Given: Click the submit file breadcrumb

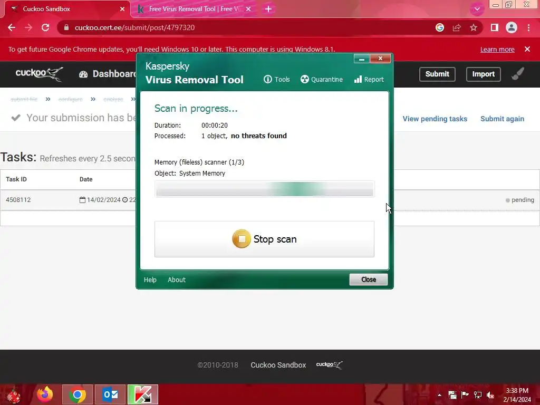Looking at the screenshot, I should click(x=24, y=99).
